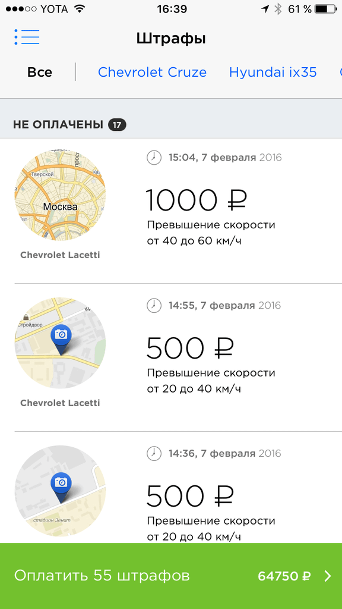
Task: Tap the Wi-Fi signal icon
Action: pyautogui.click(x=80, y=9)
